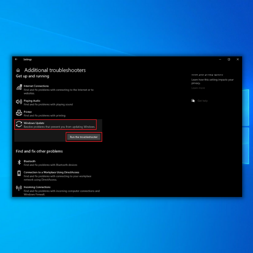The width and height of the screenshot is (253, 253).
Task: Open the privacy Learn more link
Action: click(x=198, y=88)
